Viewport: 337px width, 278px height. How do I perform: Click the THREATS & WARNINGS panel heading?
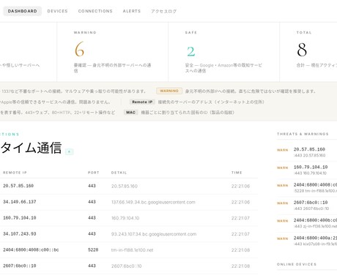(x=303, y=134)
